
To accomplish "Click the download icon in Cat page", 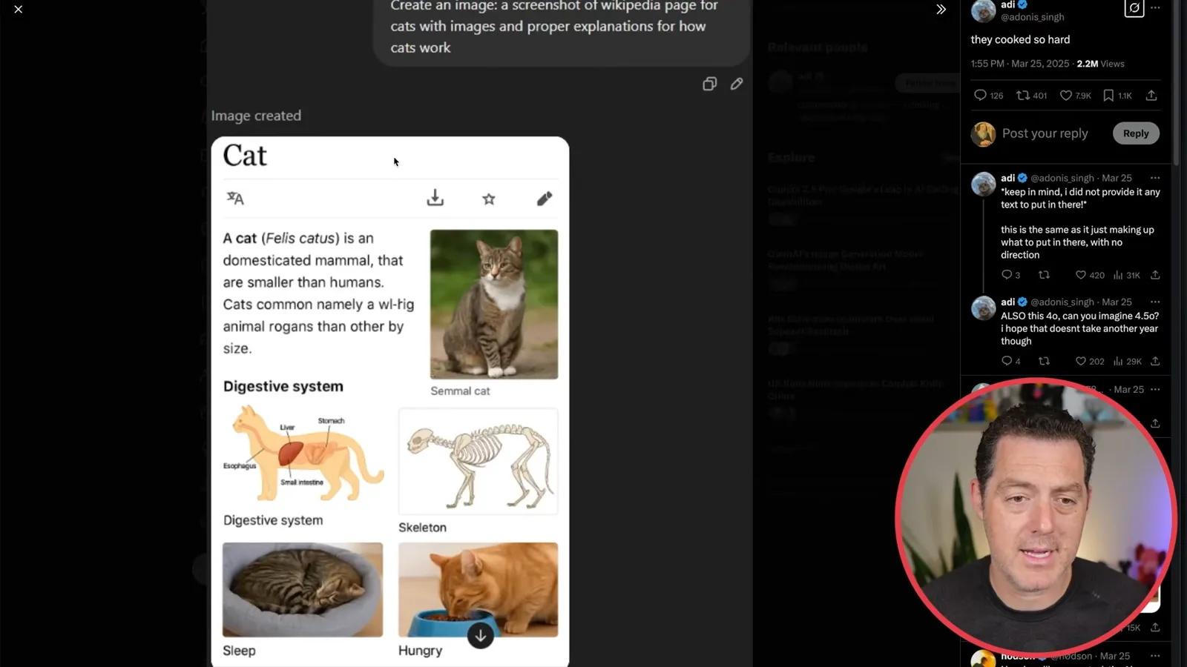I will (x=435, y=198).
